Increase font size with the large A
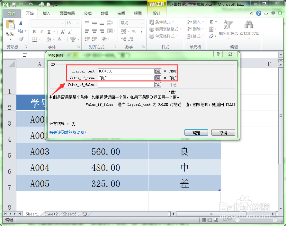Image resolution: width=286 pixels, height=226 pixels. [x=63, y=32]
